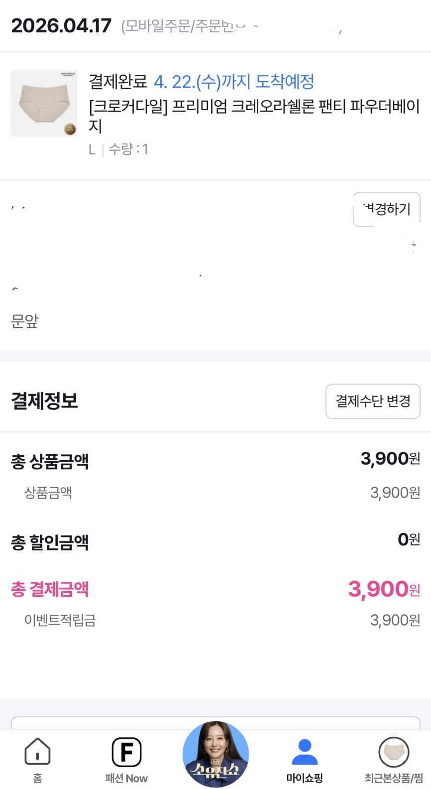Viewport: 431px width, 789px height.
Task: Tap the L size and 수량 option line
Action: click(118, 149)
